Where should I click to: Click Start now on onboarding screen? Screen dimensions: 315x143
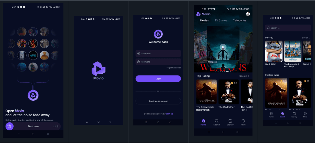tap(33, 126)
